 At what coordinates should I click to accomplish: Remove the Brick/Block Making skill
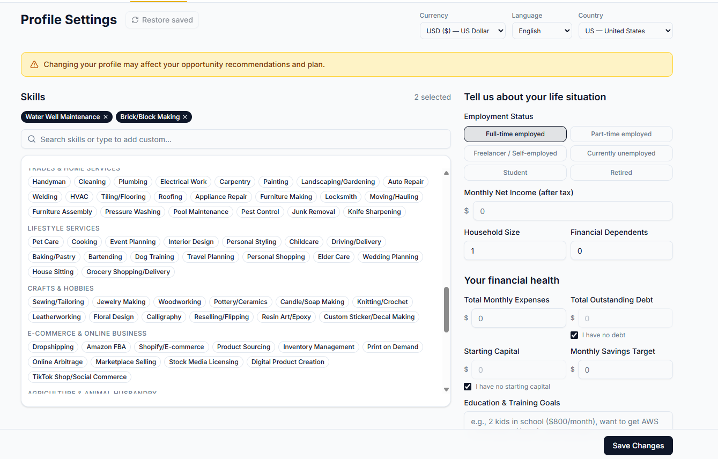(184, 116)
